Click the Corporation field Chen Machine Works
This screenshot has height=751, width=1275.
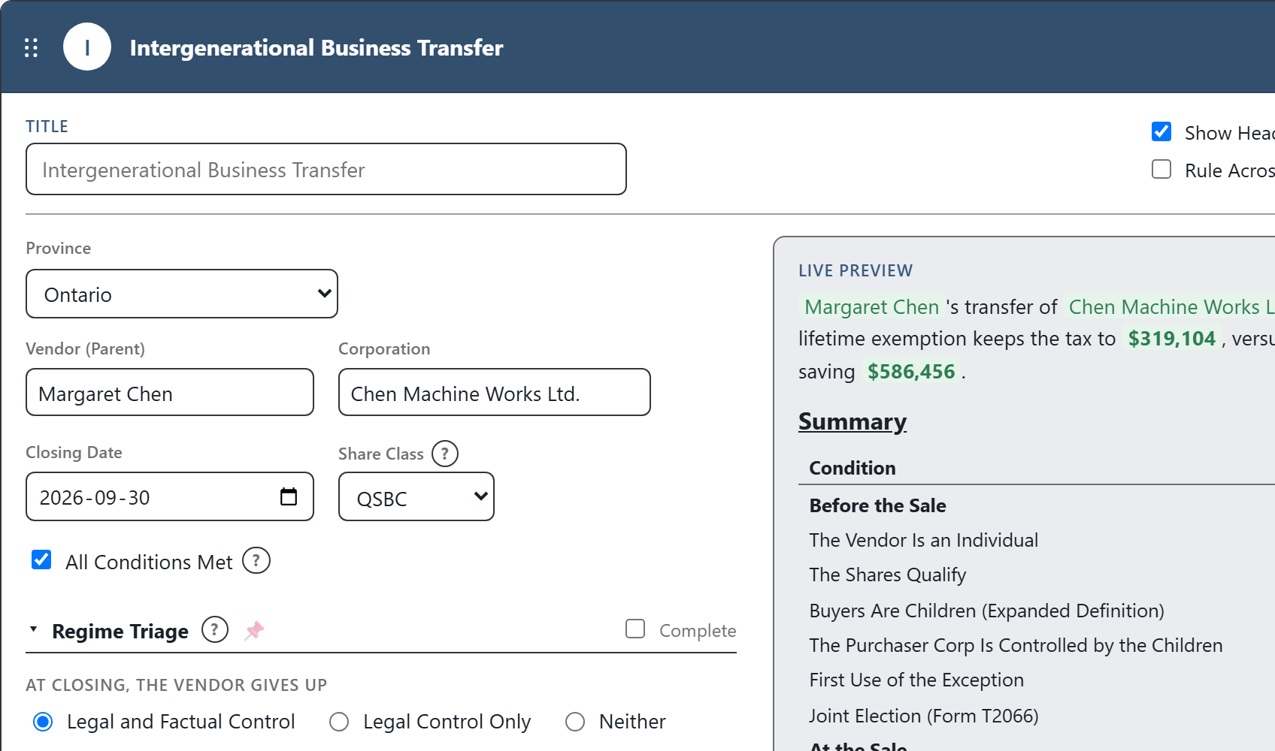coord(495,392)
